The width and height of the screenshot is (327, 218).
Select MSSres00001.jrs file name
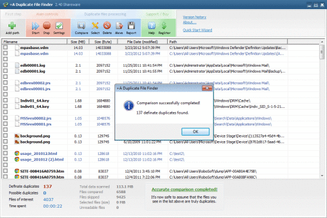pyautogui.click(x=36, y=124)
